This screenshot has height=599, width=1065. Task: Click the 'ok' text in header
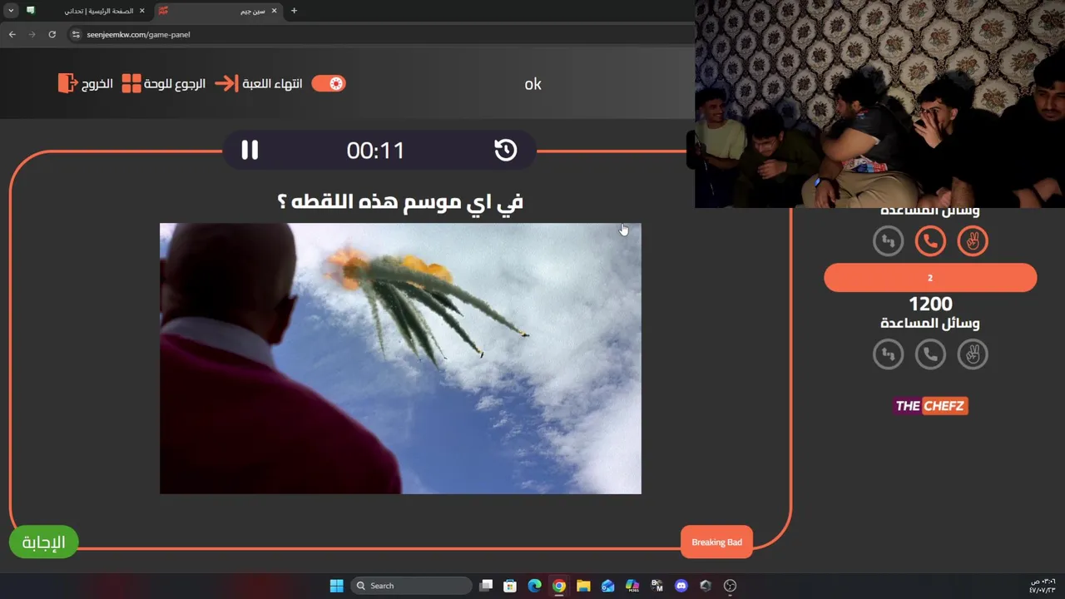[x=532, y=84]
